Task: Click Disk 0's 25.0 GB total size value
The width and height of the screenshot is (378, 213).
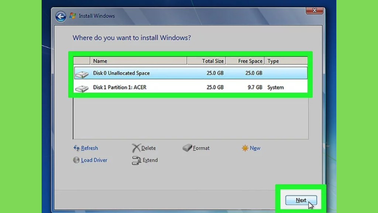Action: (215, 73)
